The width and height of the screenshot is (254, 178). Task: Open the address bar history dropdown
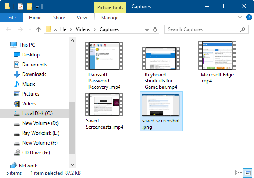point(147,29)
